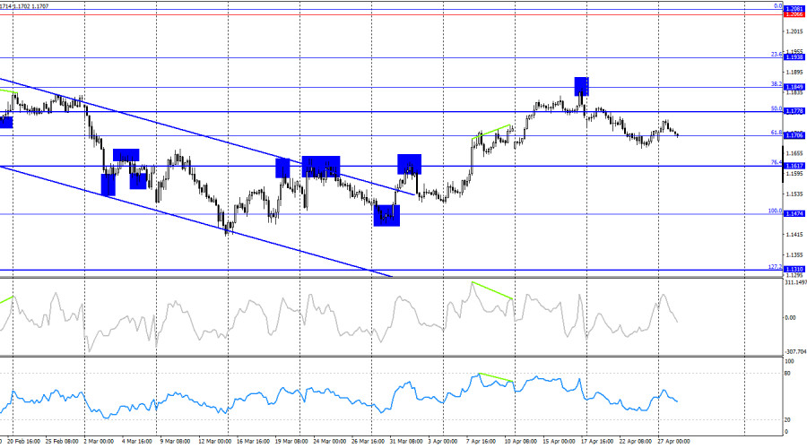This screenshot has height=448, width=807.
Task: Click the 76.4 Fibonacci level label
Action: pyautogui.click(x=777, y=162)
